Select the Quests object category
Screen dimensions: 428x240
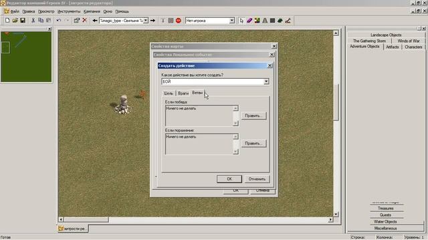(x=386, y=215)
